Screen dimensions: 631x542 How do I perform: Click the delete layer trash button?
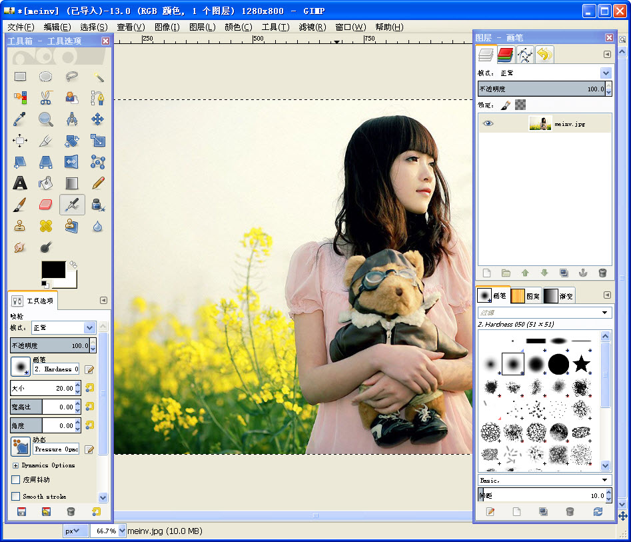(x=602, y=273)
